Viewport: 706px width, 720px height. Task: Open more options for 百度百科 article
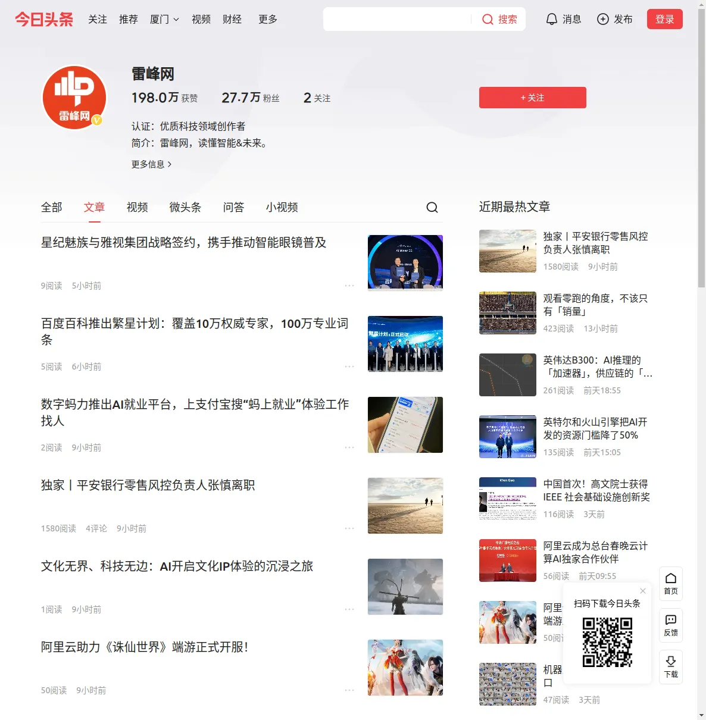click(349, 367)
